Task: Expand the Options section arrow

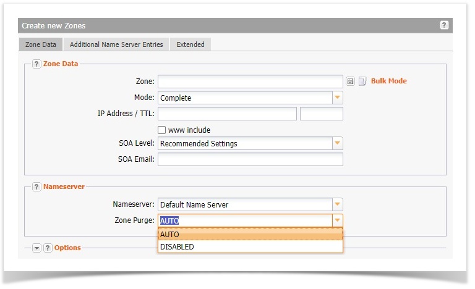Action: click(x=36, y=248)
